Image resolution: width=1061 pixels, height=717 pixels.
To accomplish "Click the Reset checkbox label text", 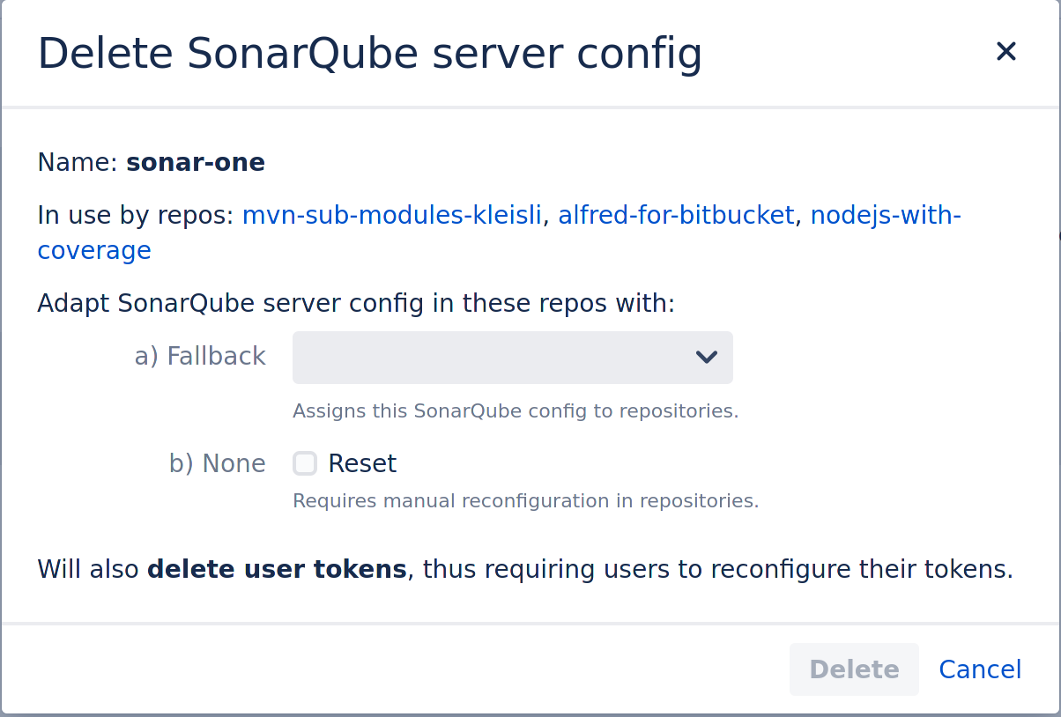I will [362, 463].
